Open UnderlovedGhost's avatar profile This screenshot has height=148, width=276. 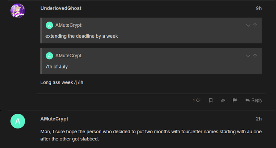[x=18, y=11]
